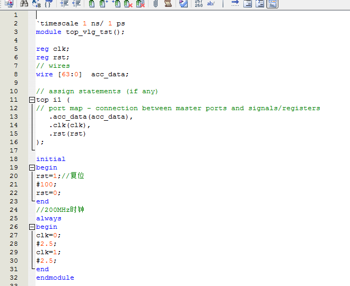Click the blue arrow wrap icon

[235, 3]
